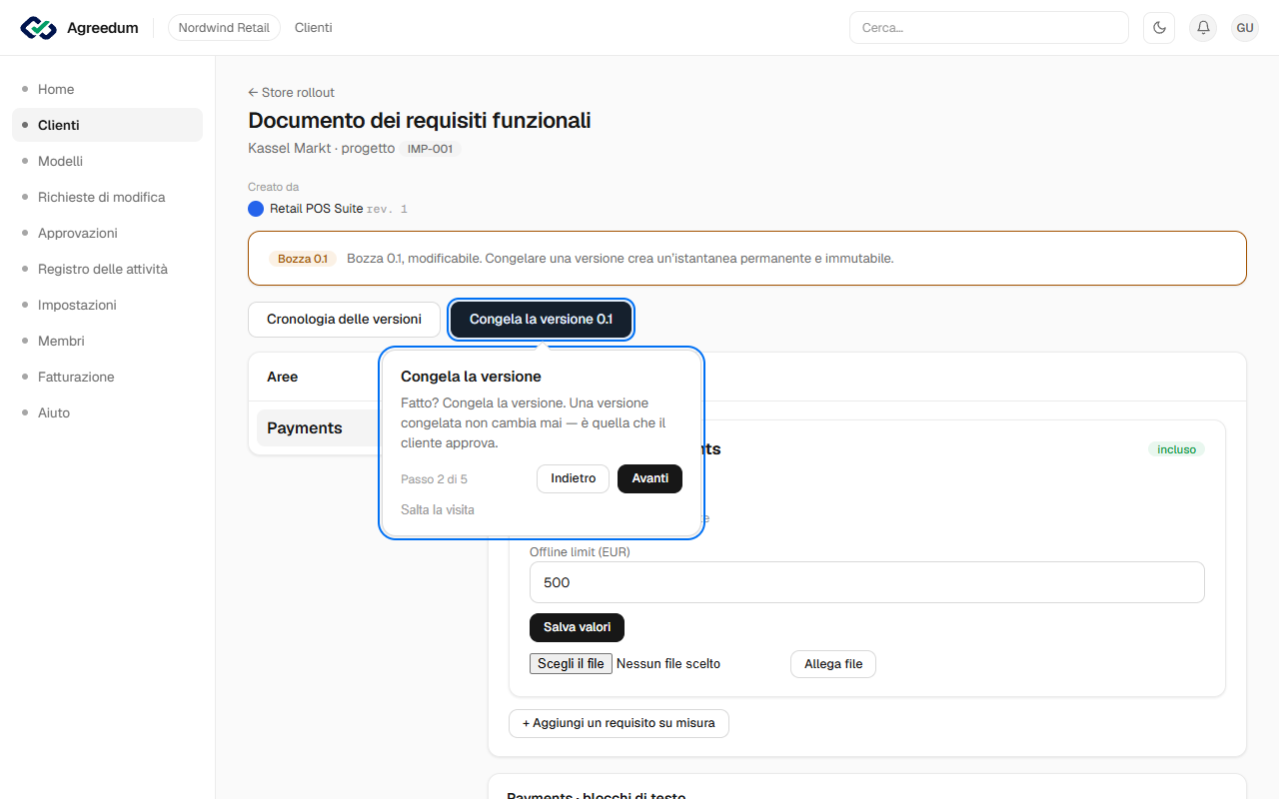
Task: Click Congela la versione 0.1 button
Action: click(x=541, y=320)
